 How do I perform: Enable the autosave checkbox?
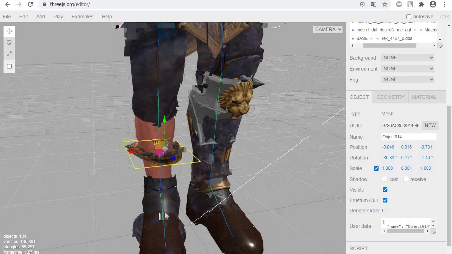tap(409, 17)
